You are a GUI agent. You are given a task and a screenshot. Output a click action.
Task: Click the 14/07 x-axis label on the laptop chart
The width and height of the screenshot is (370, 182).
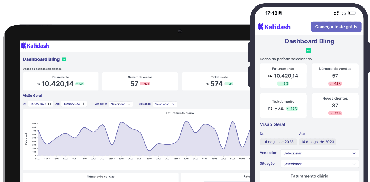[37, 159]
